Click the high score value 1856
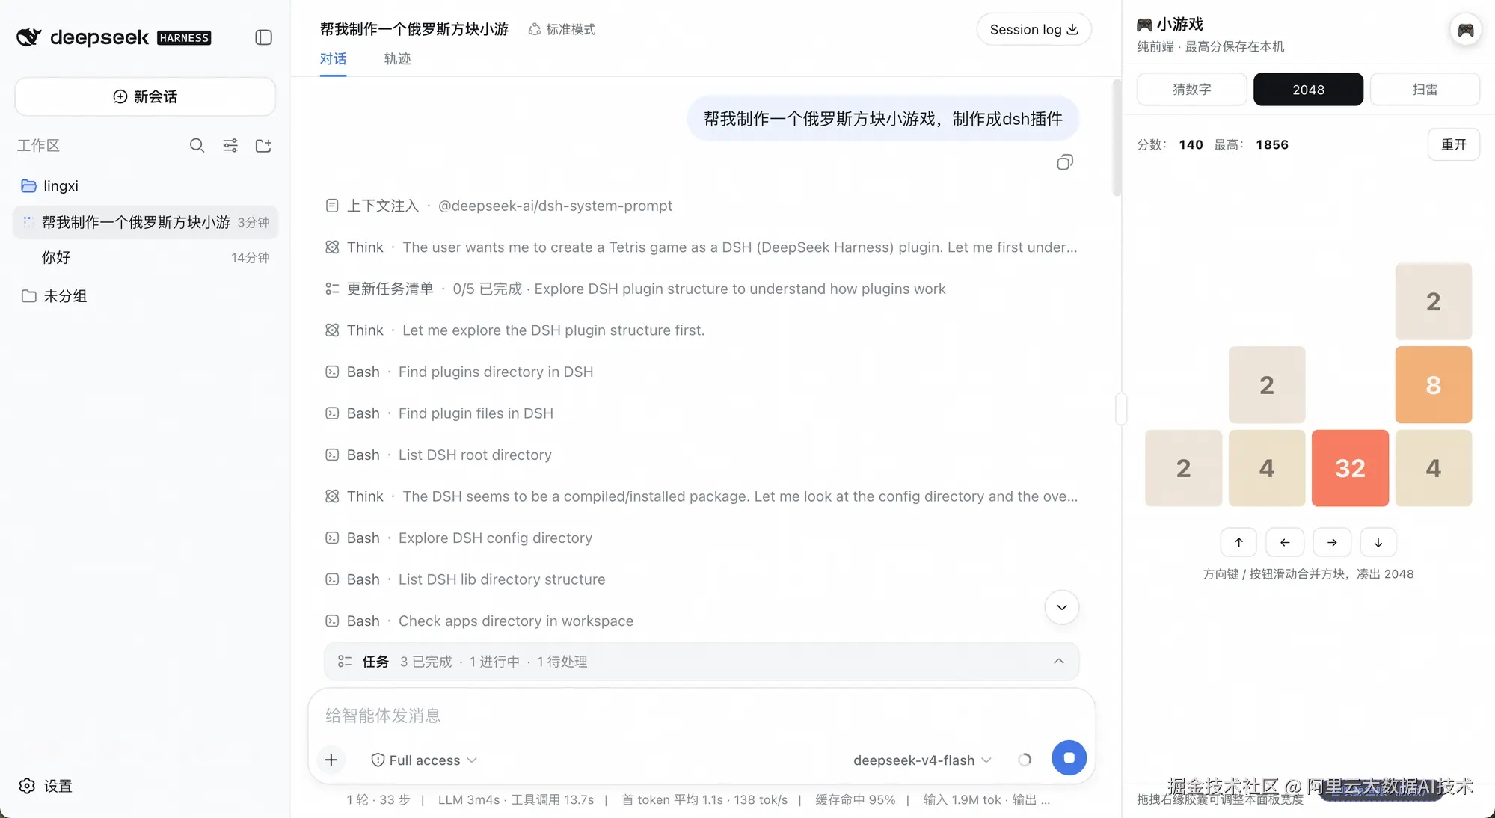 coord(1272,144)
